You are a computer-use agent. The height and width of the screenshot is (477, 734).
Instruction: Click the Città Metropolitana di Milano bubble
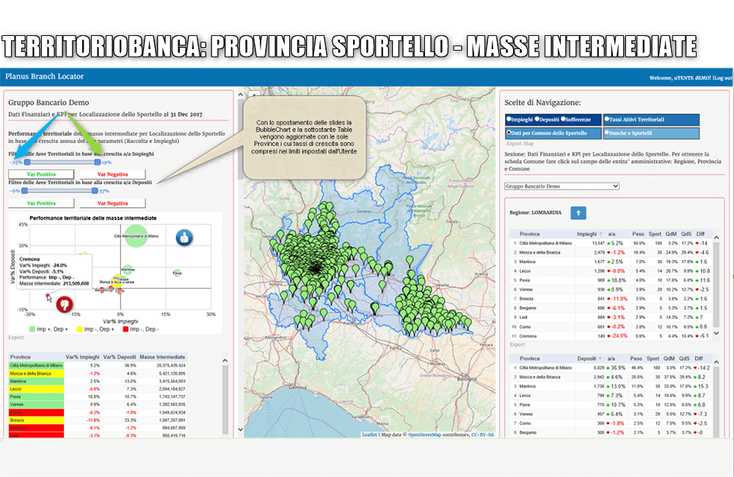[x=136, y=236]
